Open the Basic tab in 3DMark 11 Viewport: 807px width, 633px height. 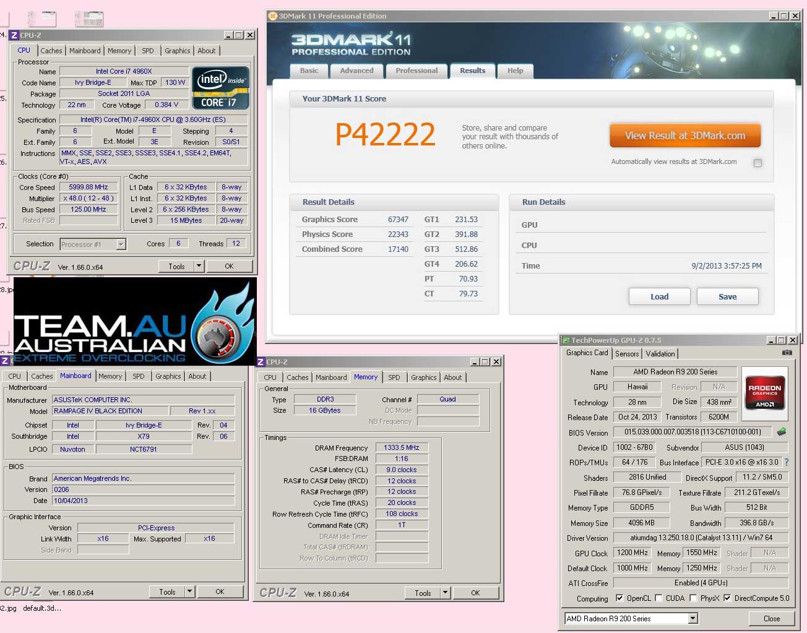point(309,71)
